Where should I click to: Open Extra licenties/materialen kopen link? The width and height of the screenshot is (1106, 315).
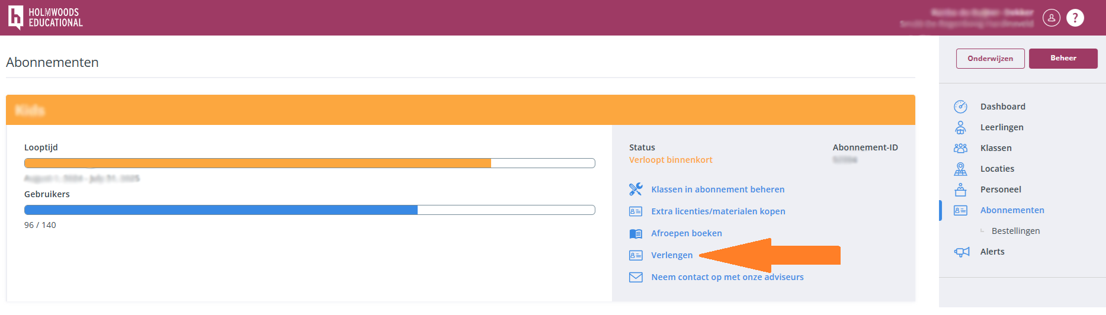pos(718,211)
